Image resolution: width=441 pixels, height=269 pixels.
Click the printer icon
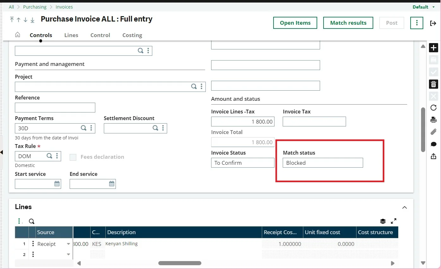[x=433, y=120]
